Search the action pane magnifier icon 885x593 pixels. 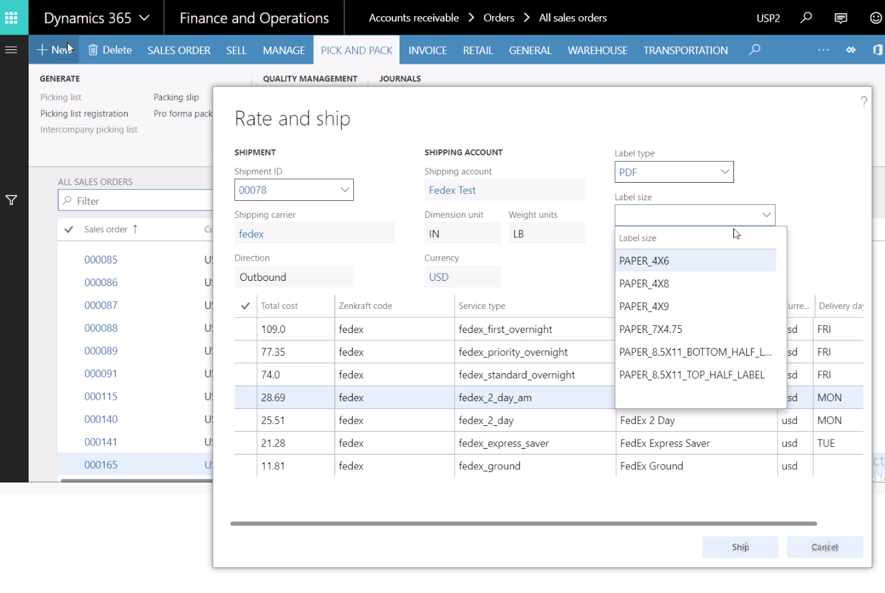[755, 49]
